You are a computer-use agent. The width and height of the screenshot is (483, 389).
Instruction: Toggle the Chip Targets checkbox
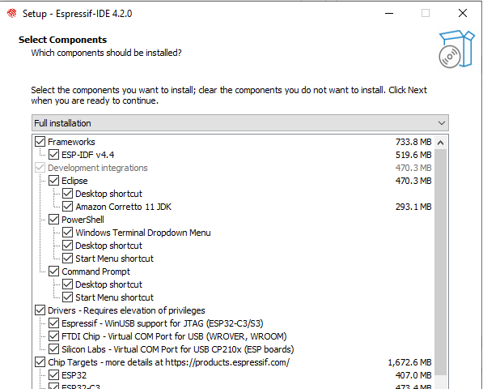click(40, 362)
